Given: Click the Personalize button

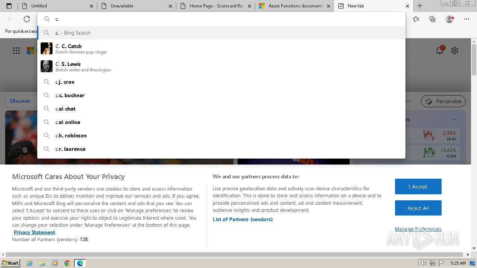Looking at the screenshot, I should (443, 101).
